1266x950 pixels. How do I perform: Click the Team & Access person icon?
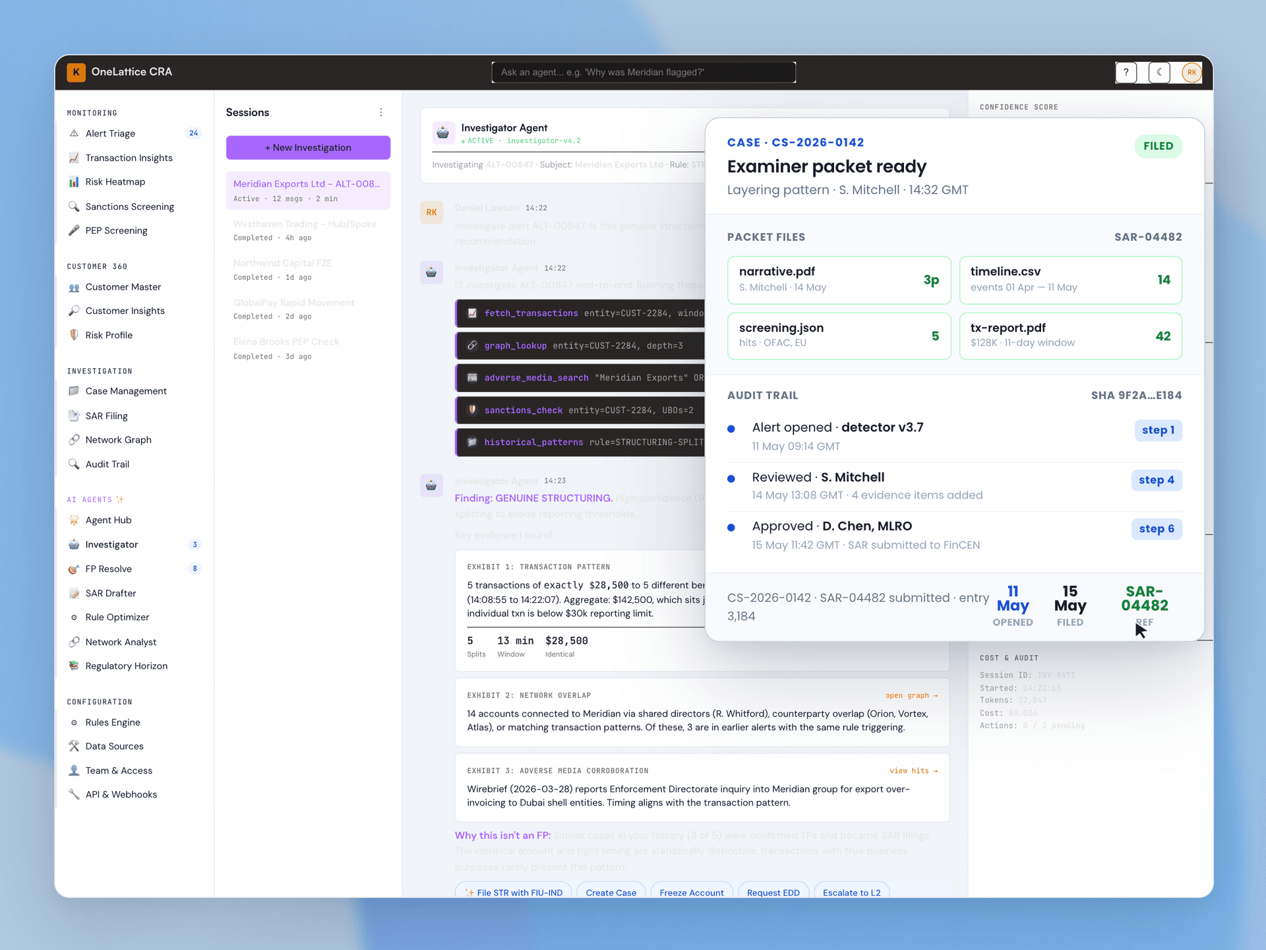pos(74,771)
